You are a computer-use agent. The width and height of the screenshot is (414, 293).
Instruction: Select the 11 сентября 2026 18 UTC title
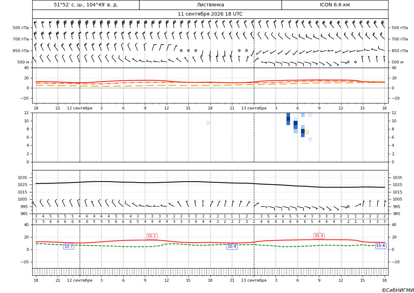click(x=210, y=14)
